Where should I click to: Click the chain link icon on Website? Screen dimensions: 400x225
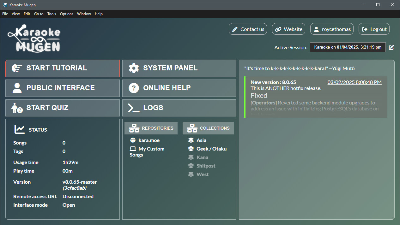(278, 29)
